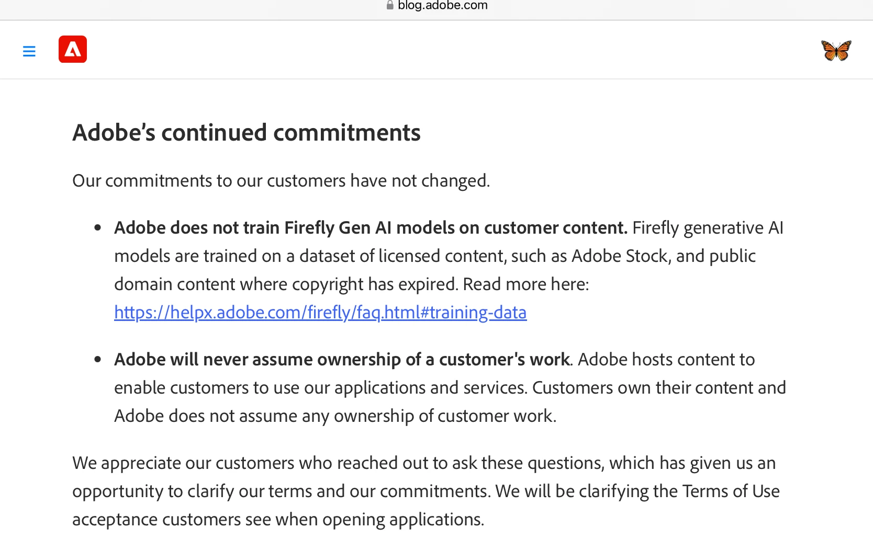The width and height of the screenshot is (873, 540).
Task: Click the orange butterfly icon
Action: point(836,51)
